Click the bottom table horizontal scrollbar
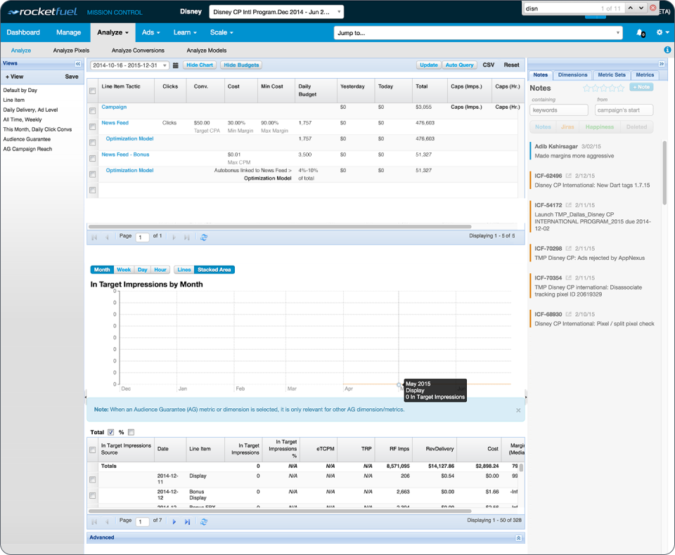 click(280, 511)
